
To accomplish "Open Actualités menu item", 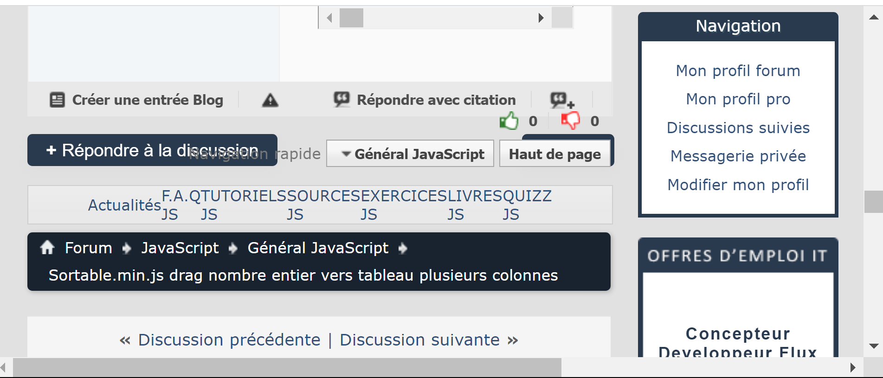I will coord(124,205).
